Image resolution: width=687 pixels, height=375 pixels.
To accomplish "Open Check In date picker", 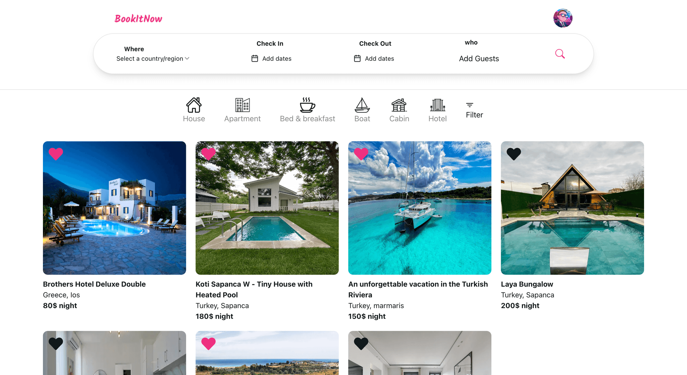I will pyautogui.click(x=271, y=59).
